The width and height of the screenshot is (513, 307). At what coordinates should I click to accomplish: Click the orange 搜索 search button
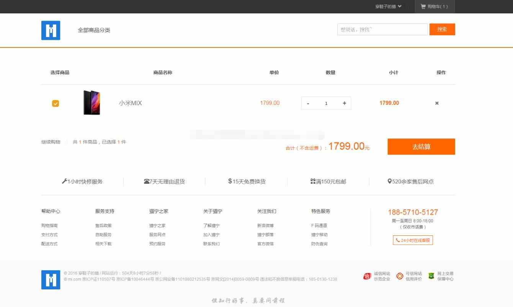(442, 29)
